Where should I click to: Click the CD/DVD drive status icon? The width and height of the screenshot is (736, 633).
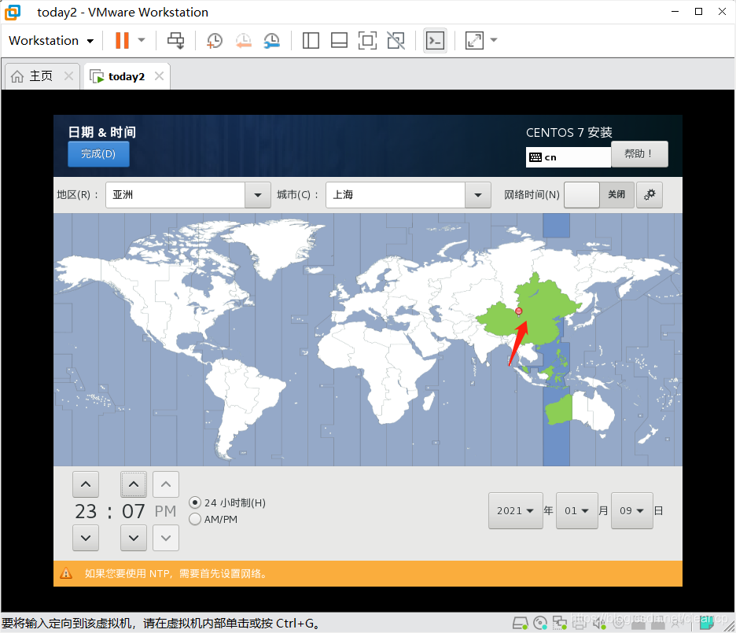coord(540,623)
